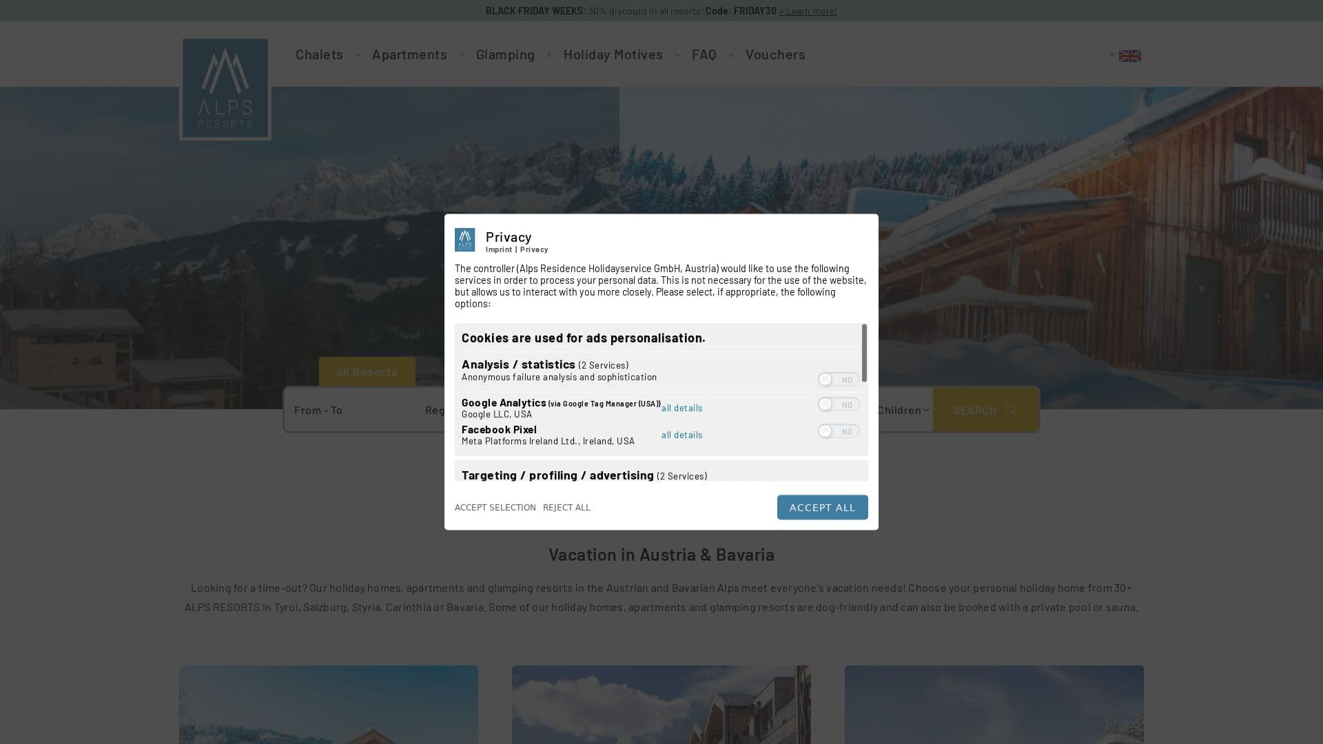1323x744 pixels.
Task: Click the ALPS logo inside the Privacy dialog
Action: tap(466, 240)
